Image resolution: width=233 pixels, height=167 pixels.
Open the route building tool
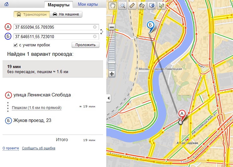click(142, 5)
